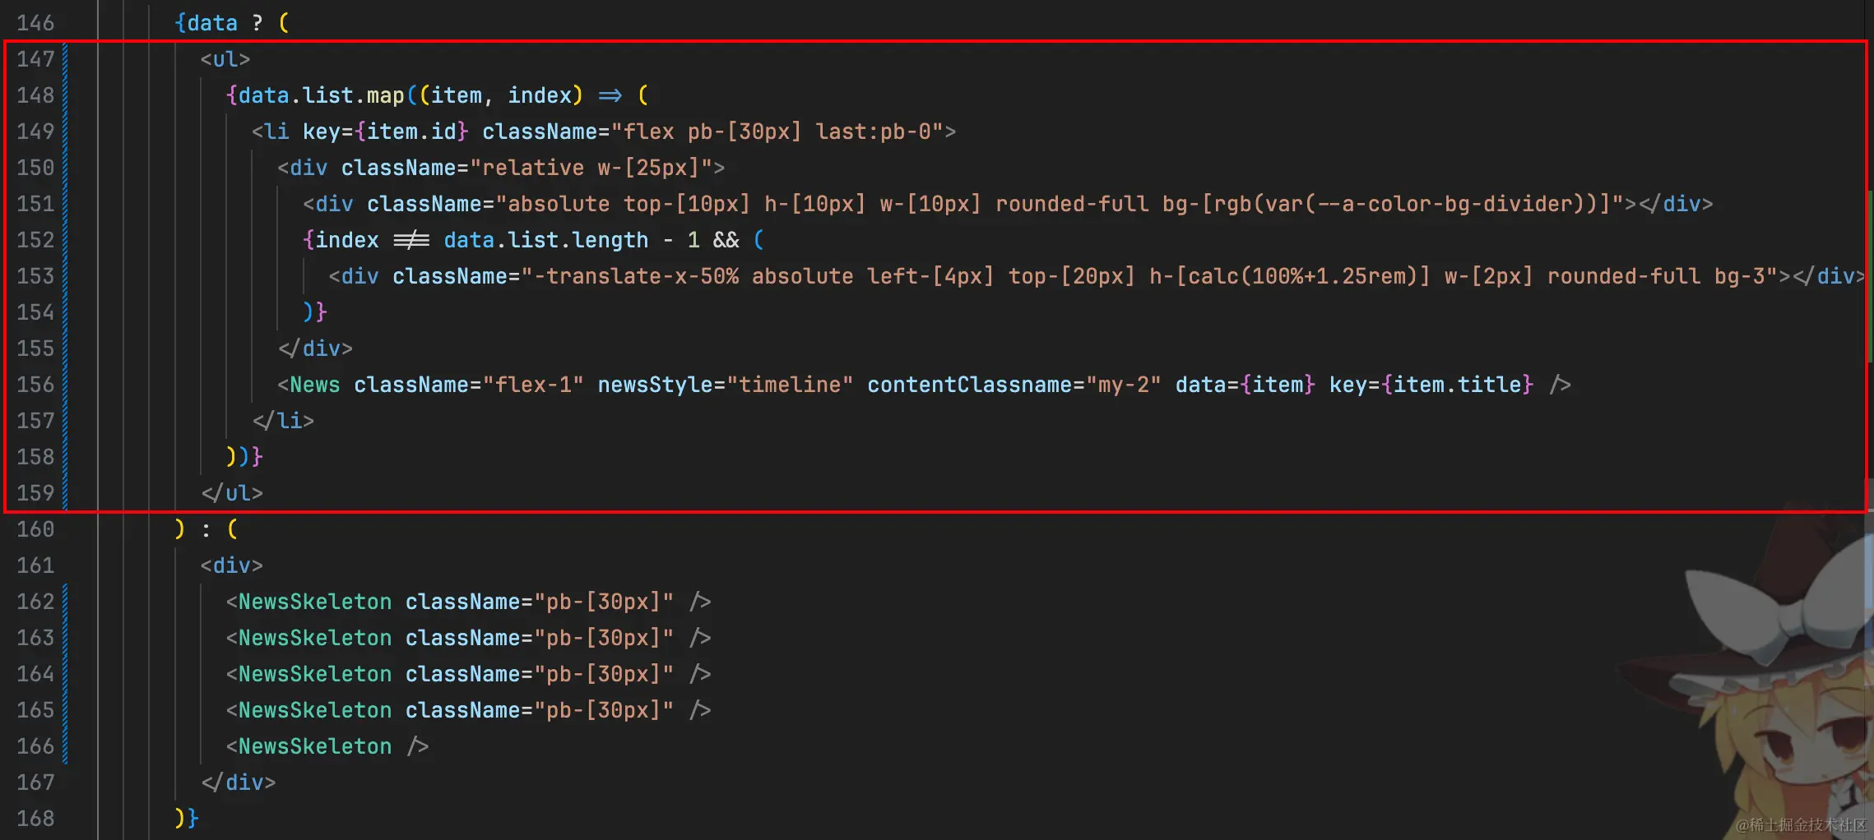Click the arrow function operator on line 148
1874x840 pixels.
pos(610,95)
